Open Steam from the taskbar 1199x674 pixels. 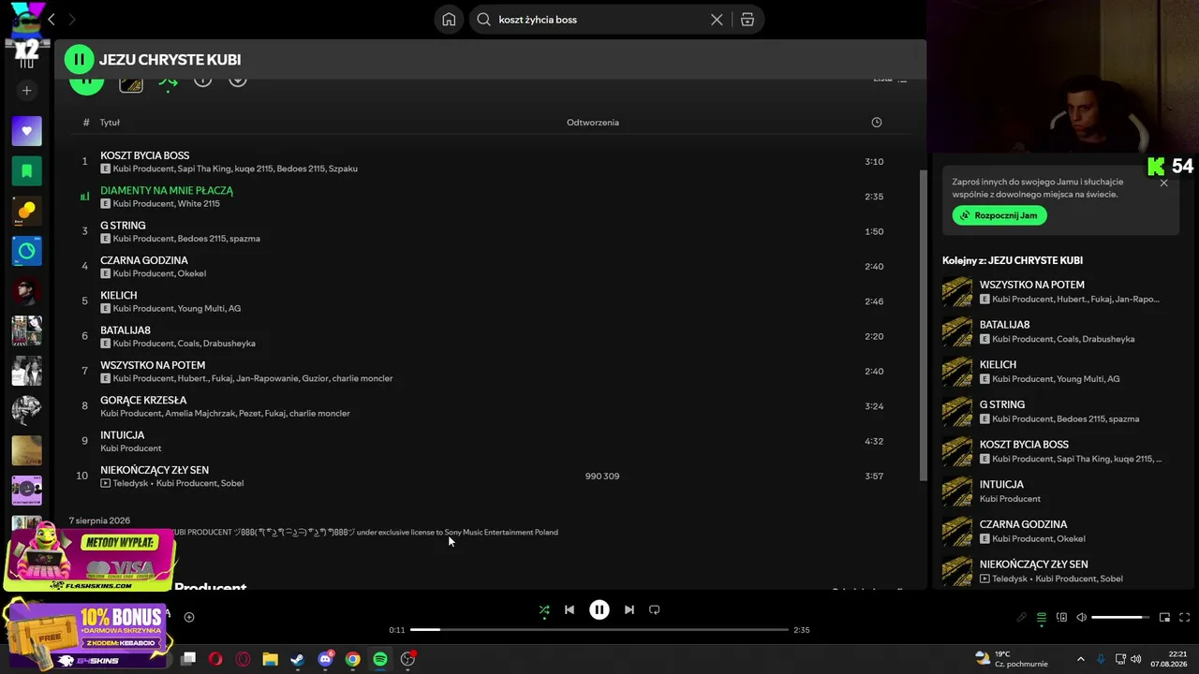coord(298,659)
